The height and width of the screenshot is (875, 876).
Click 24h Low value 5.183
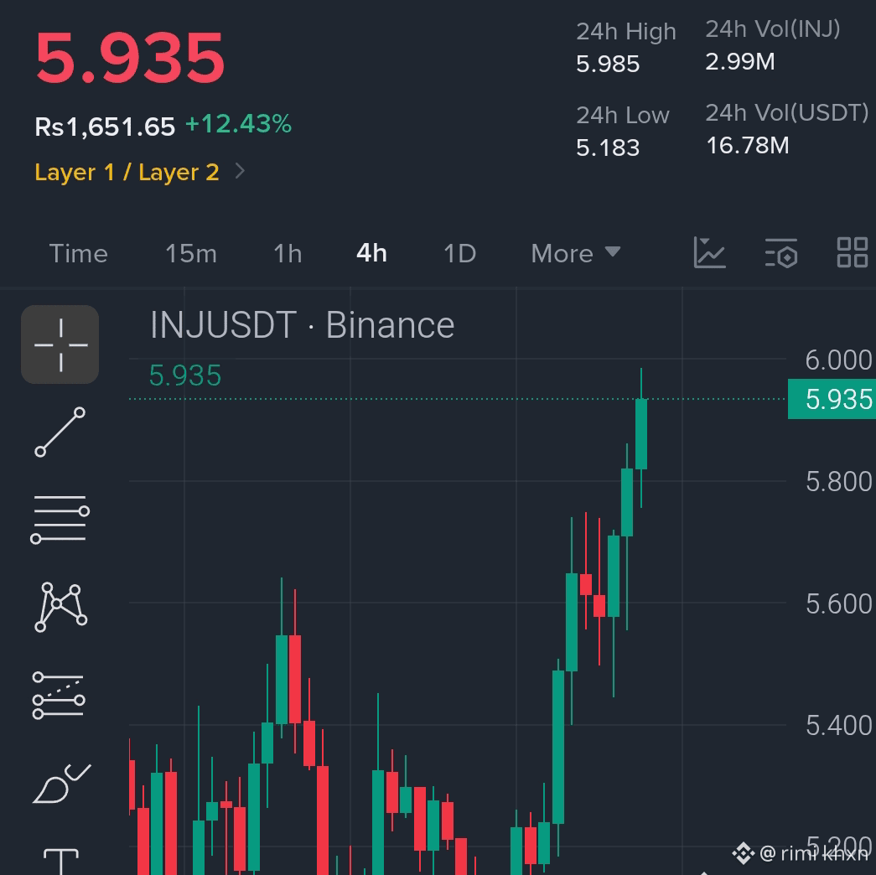pos(608,148)
